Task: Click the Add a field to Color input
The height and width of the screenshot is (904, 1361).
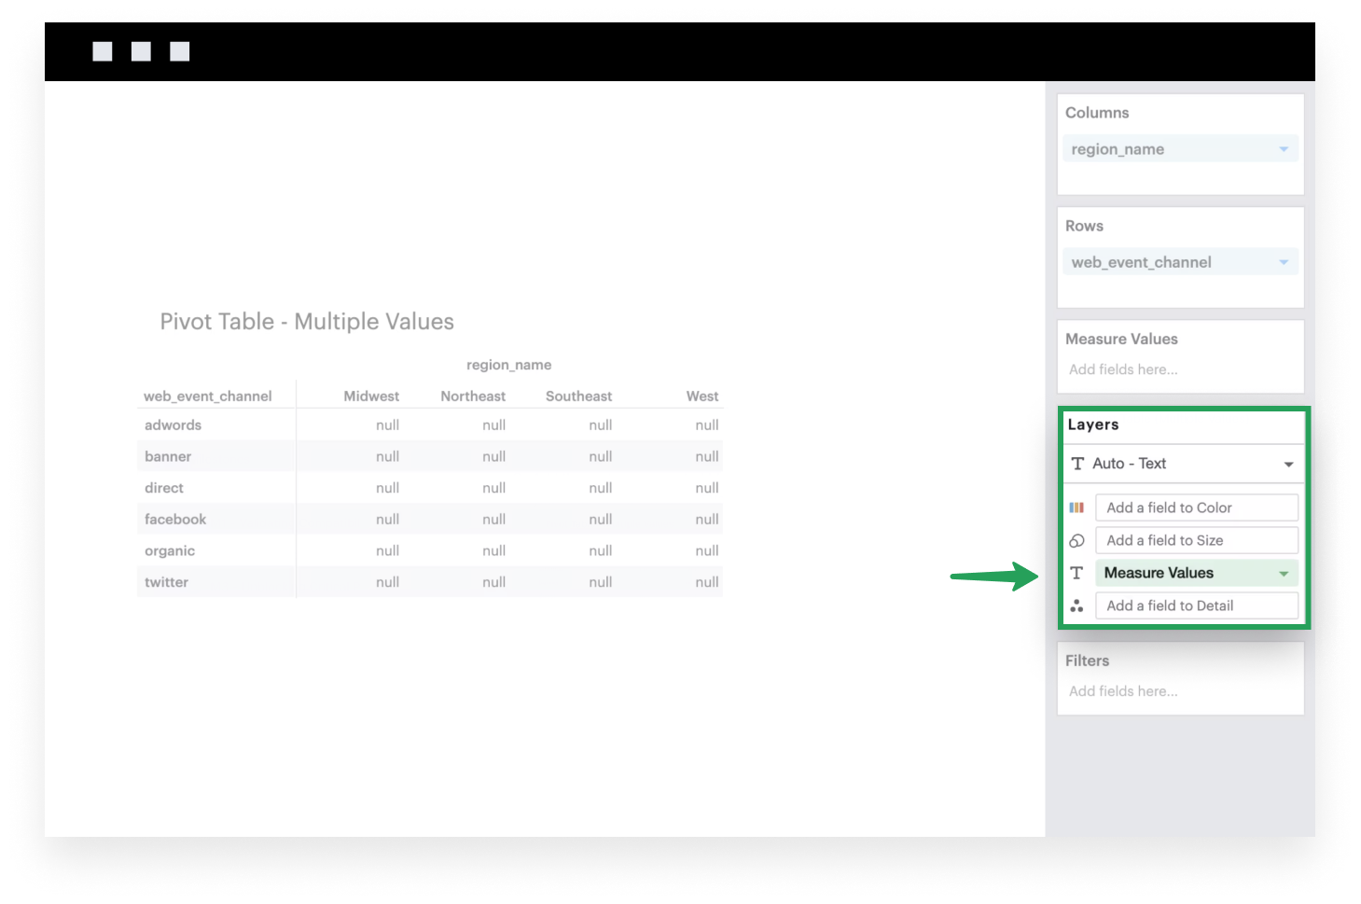Action: (1197, 507)
